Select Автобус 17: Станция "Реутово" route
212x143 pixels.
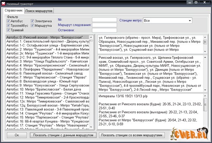tap(48, 125)
